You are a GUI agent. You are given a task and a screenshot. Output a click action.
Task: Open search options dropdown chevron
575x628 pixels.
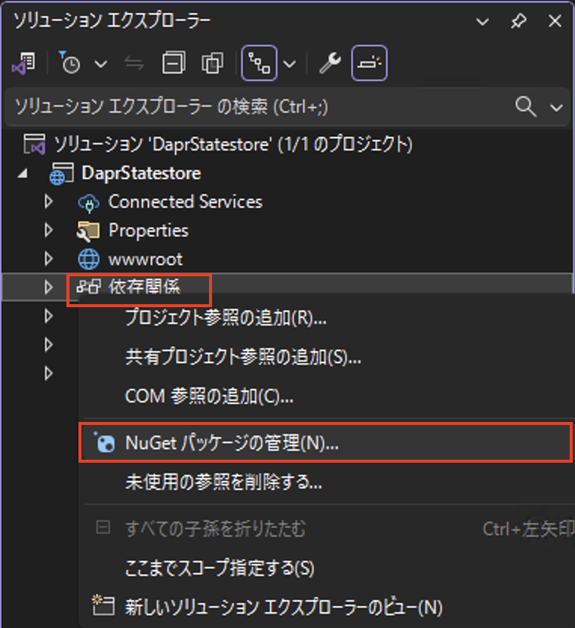coord(556,107)
